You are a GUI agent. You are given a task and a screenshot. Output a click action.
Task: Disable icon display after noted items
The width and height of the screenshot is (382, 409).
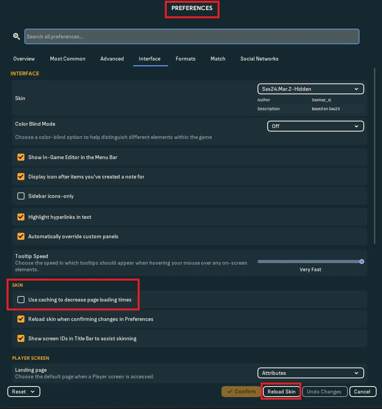(x=21, y=177)
